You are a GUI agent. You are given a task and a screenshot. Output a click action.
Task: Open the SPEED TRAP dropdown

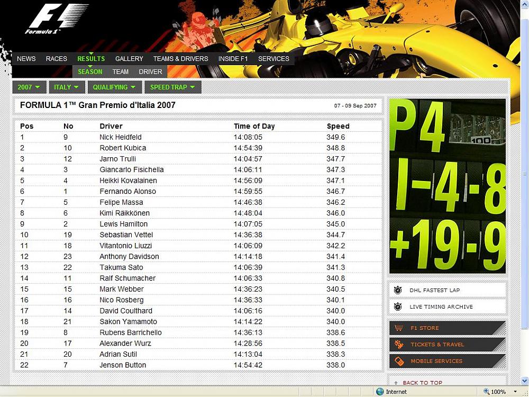173,87
